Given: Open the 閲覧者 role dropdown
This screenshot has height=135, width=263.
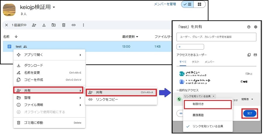Looking at the screenshot, I should click(x=247, y=99).
